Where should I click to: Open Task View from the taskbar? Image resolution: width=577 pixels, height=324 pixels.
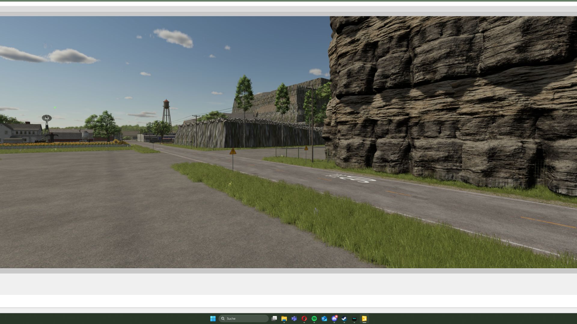(274, 319)
